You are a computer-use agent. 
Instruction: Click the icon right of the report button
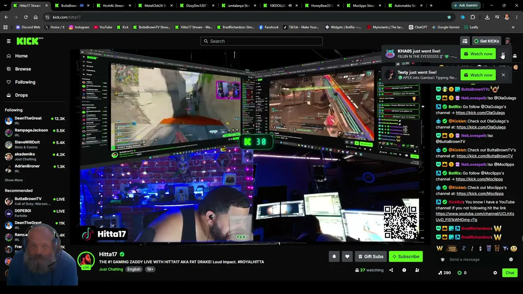[417, 270]
